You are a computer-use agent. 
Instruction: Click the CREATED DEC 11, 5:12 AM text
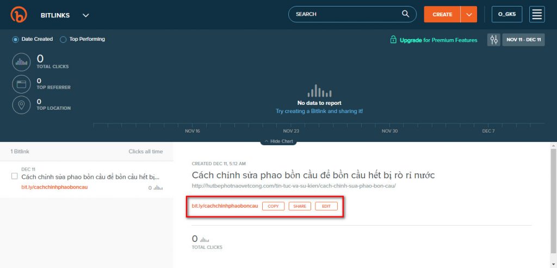pyautogui.click(x=219, y=164)
